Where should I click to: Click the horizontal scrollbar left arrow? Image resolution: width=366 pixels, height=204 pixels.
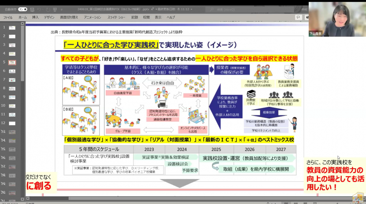point(28,198)
